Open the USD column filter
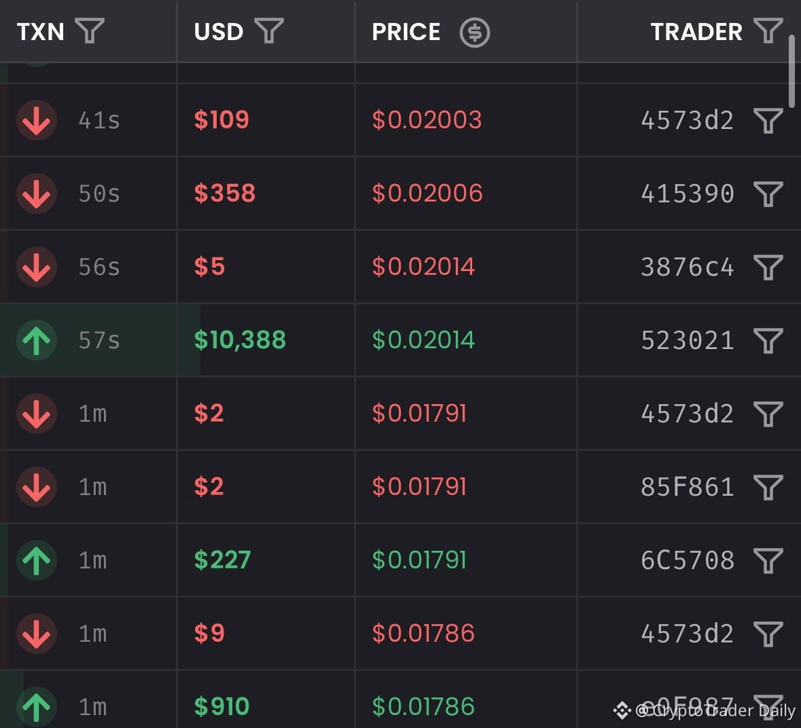Image resolution: width=801 pixels, height=728 pixels. click(x=269, y=31)
